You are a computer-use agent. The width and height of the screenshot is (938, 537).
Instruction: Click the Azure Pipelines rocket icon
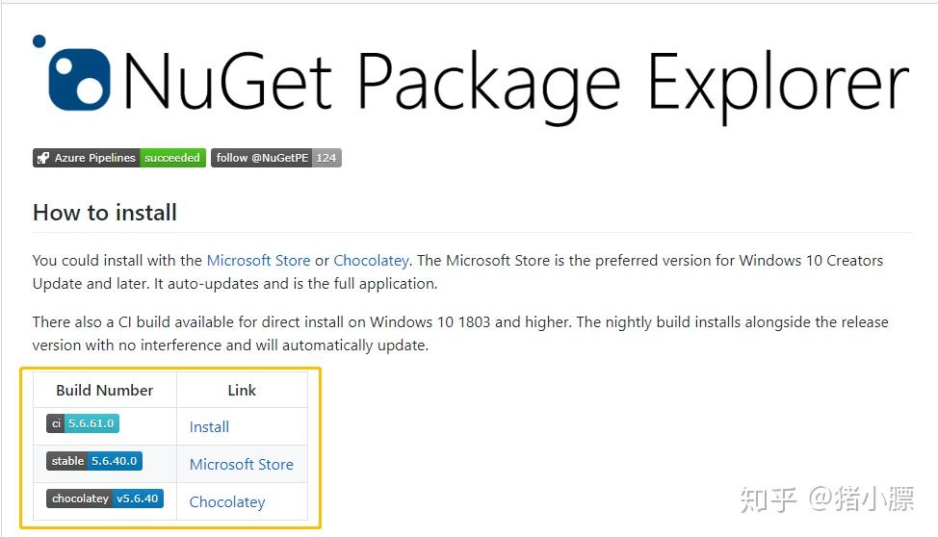click(x=42, y=158)
